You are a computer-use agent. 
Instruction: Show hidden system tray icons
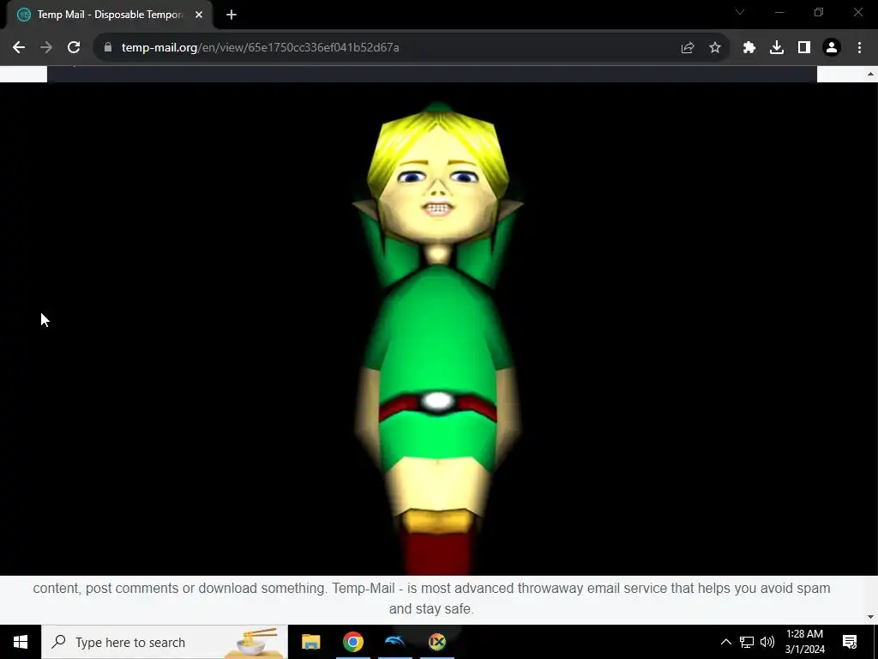tap(725, 642)
